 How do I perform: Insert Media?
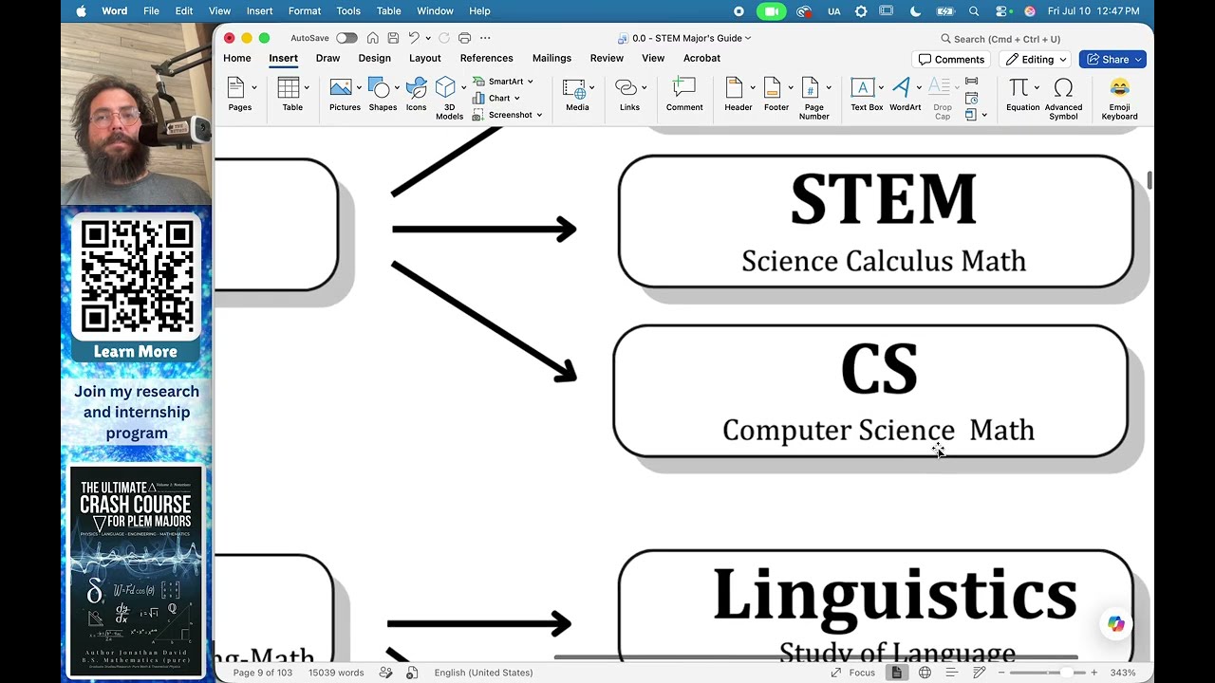[577, 95]
